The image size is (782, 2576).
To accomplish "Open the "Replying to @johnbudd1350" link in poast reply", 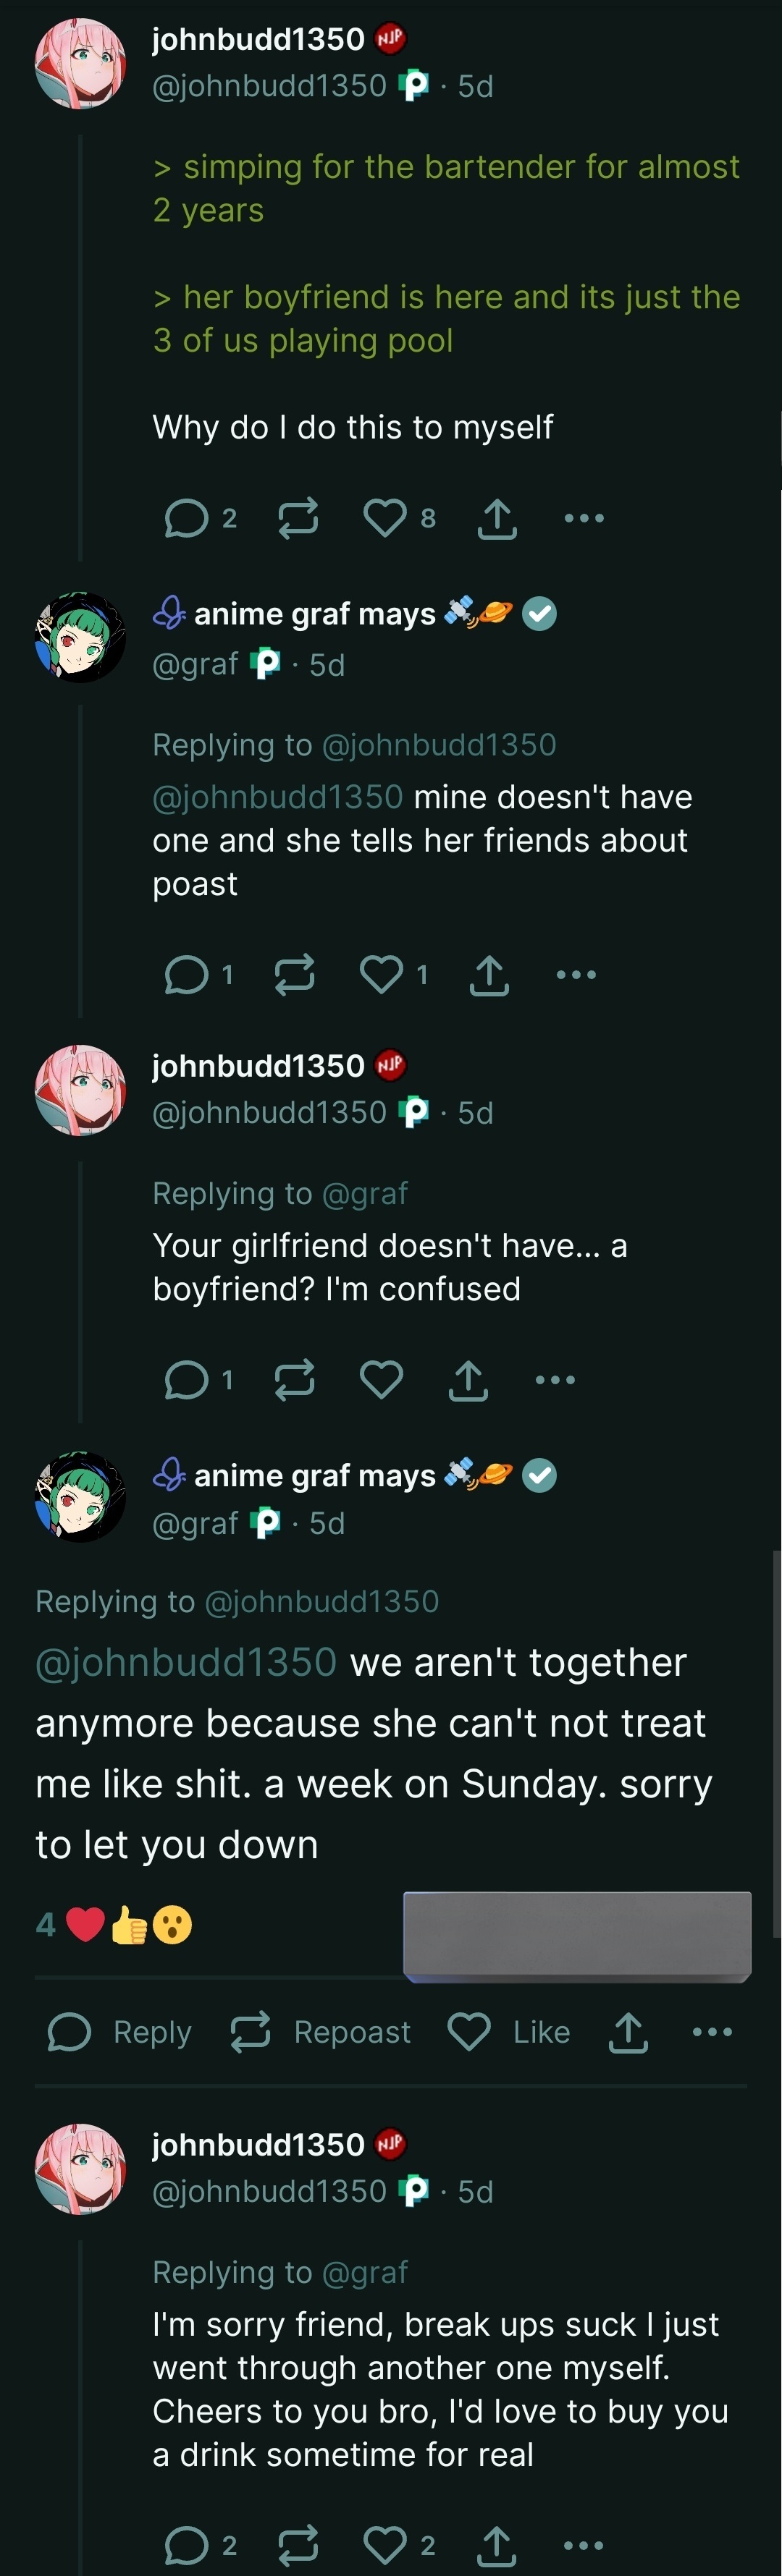I will coord(439,745).
